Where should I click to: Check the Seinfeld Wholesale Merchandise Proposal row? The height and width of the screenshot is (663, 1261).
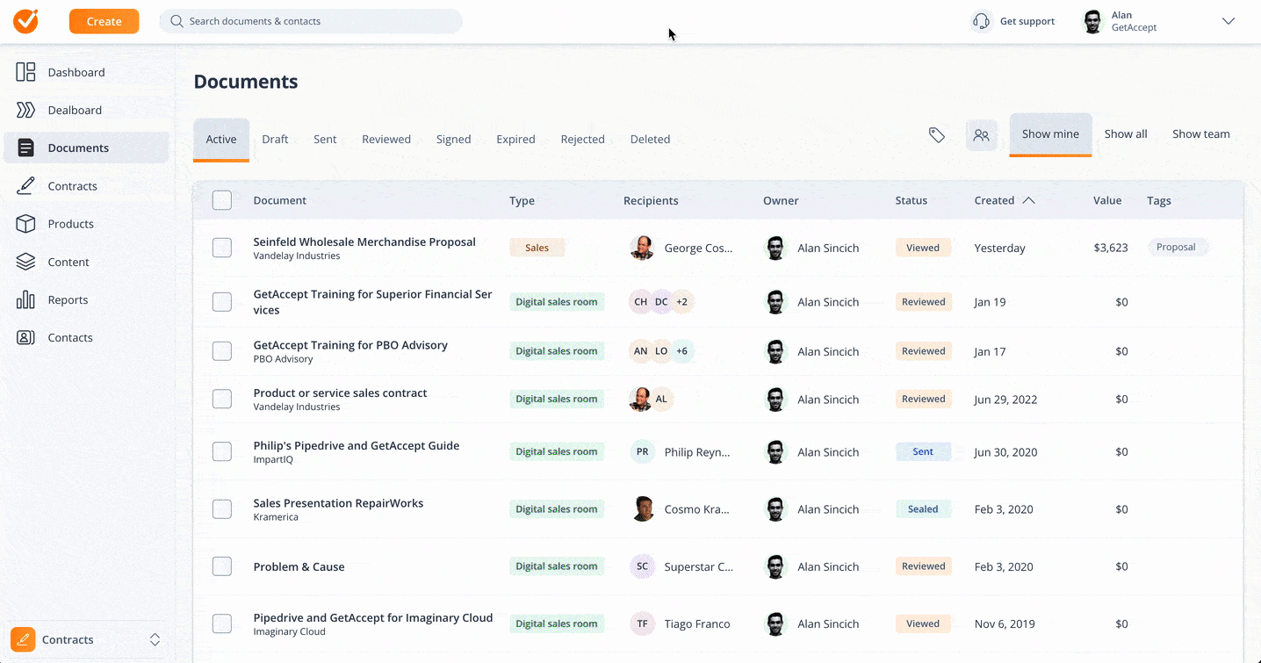[222, 248]
